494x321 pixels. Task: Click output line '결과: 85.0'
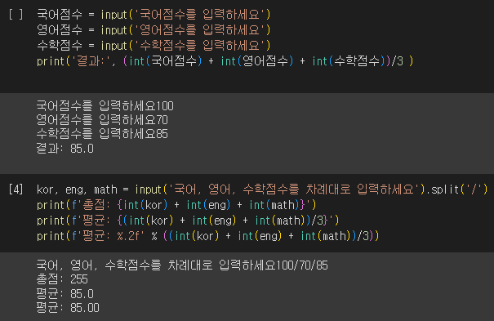click(x=65, y=149)
